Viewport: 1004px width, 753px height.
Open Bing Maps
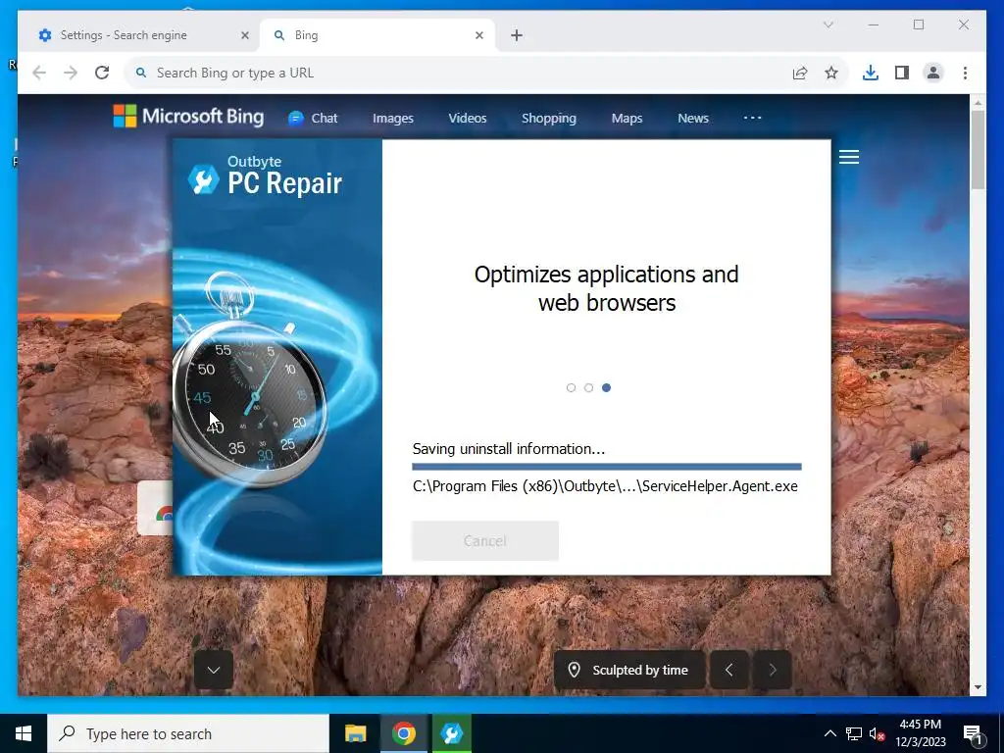tap(627, 118)
